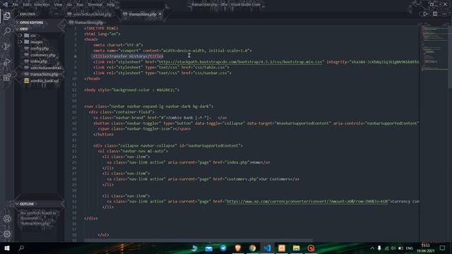
Task: Open the Edit menu
Action: [x=27, y=4]
